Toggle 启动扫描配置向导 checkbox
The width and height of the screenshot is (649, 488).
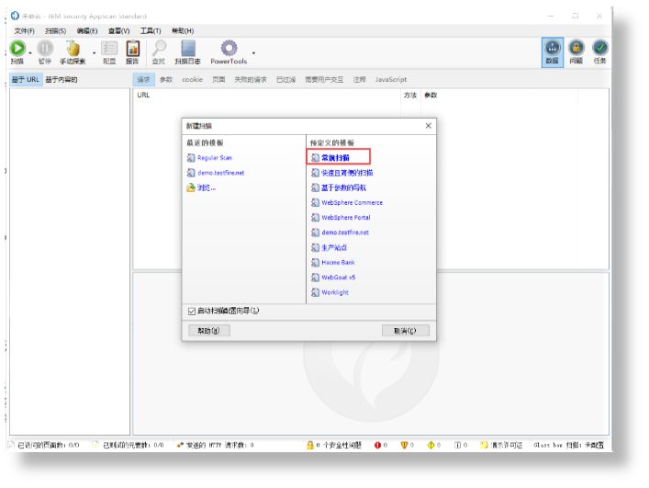coord(192,312)
